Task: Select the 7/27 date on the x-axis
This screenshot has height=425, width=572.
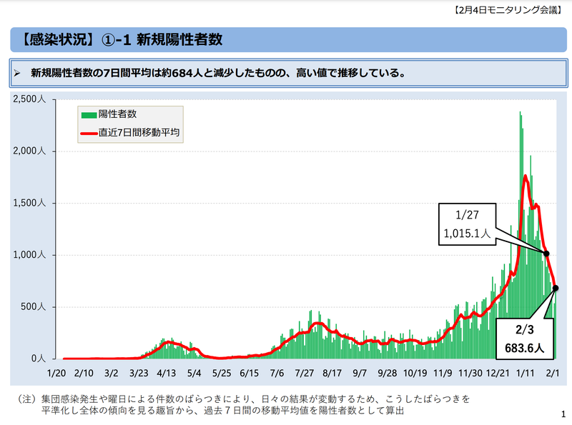Action: [x=305, y=373]
